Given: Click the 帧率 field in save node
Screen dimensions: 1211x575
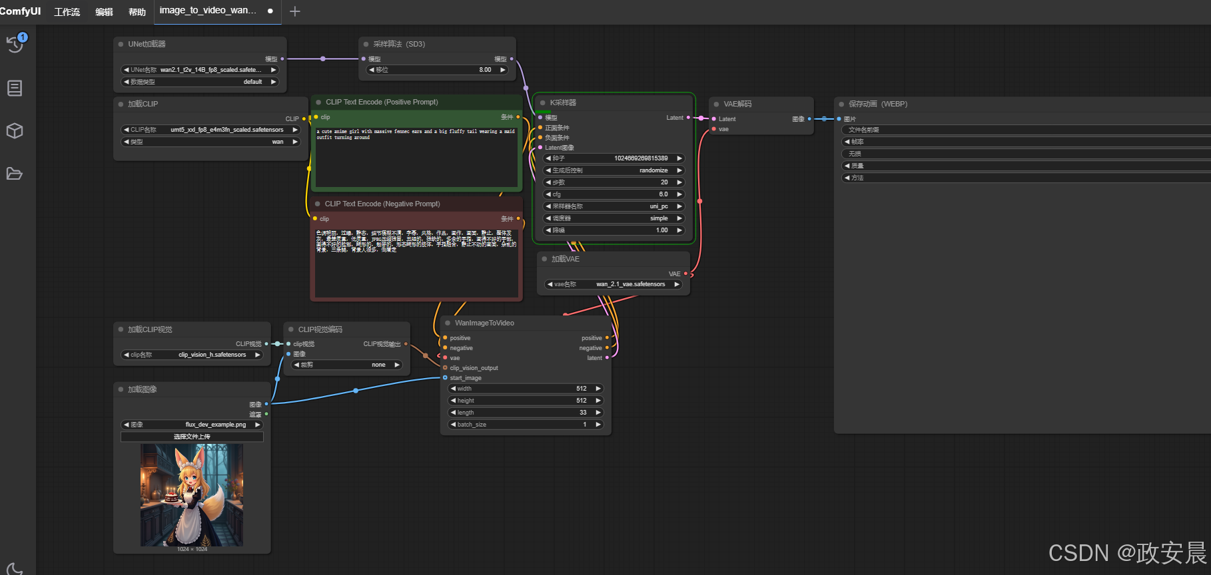Looking at the screenshot, I should (x=1026, y=142).
